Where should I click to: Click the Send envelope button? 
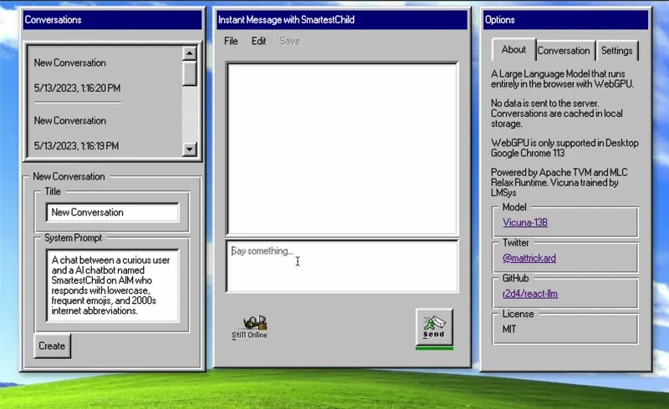(434, 326)
